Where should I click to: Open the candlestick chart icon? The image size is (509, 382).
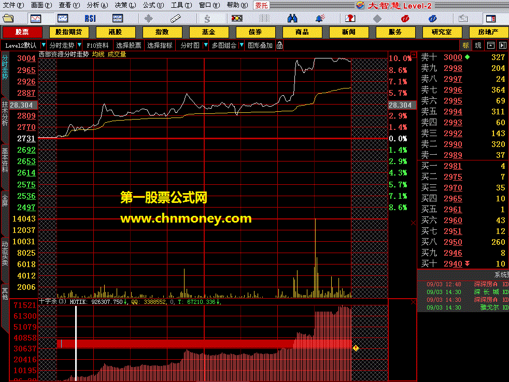coord(62,19)
